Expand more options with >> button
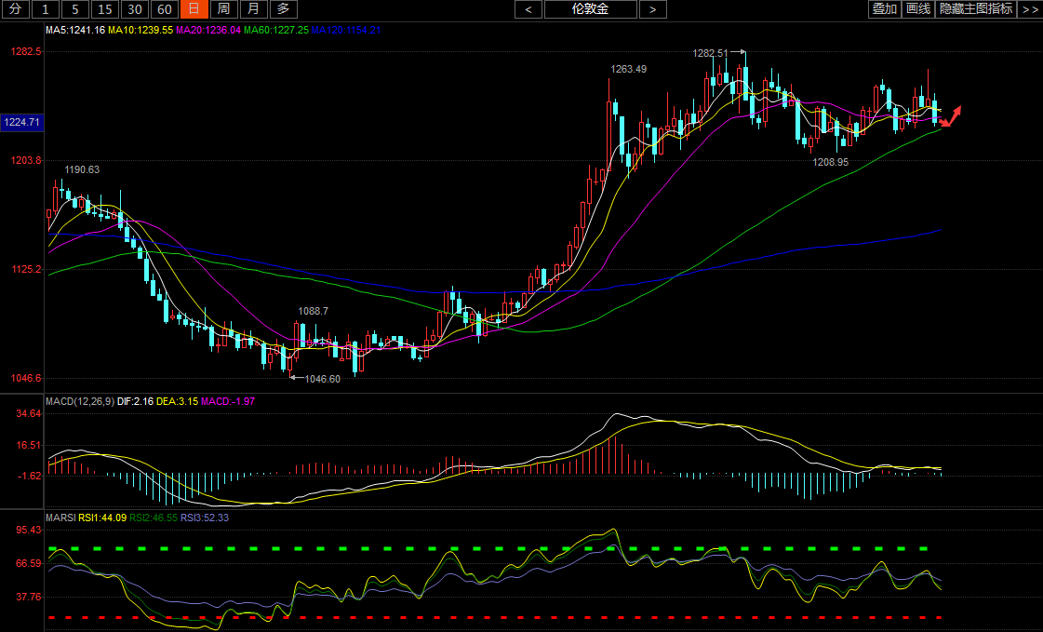Image resolution: width=1043 pixels, height=632 pixels. (x=1030, y=8)
